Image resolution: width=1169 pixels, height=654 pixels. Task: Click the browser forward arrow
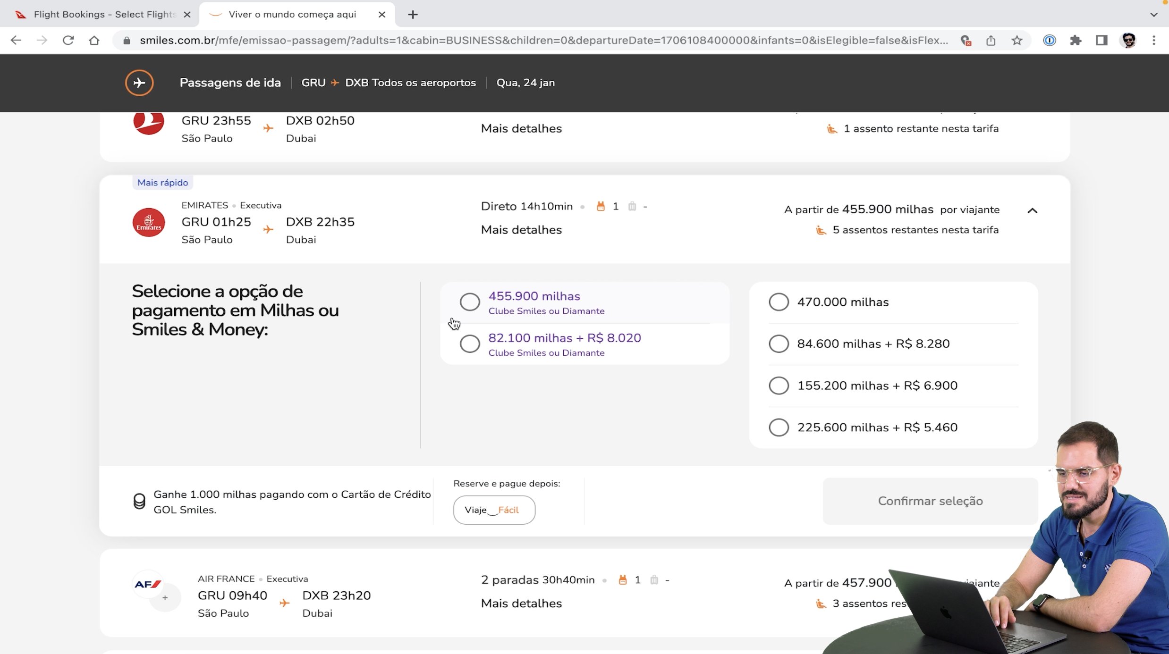42,41
